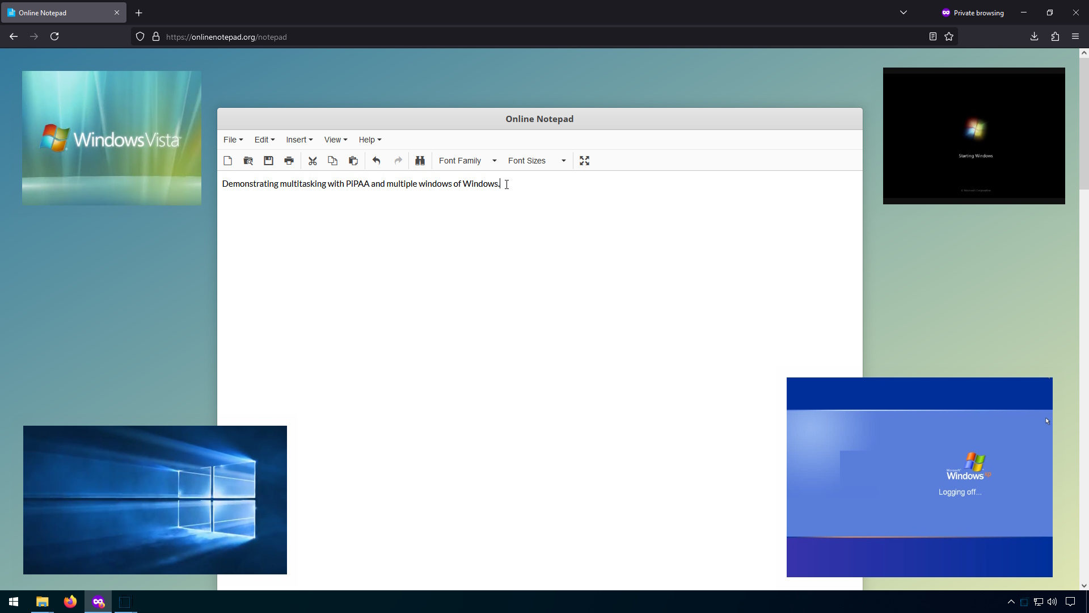The image size is (1089, 613).
Task: Click the Save floppy disk icon
Action: [268, 161]
